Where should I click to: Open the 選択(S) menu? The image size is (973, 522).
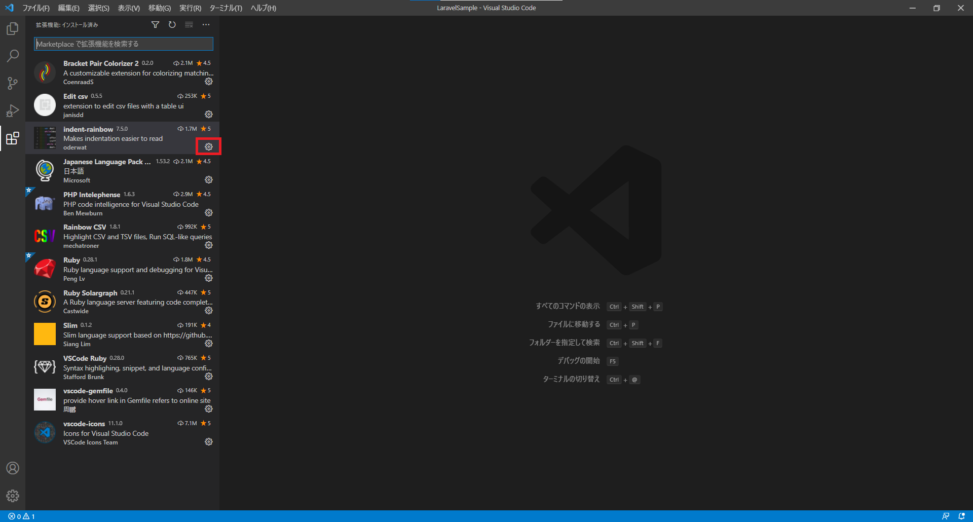pos(98,8)
